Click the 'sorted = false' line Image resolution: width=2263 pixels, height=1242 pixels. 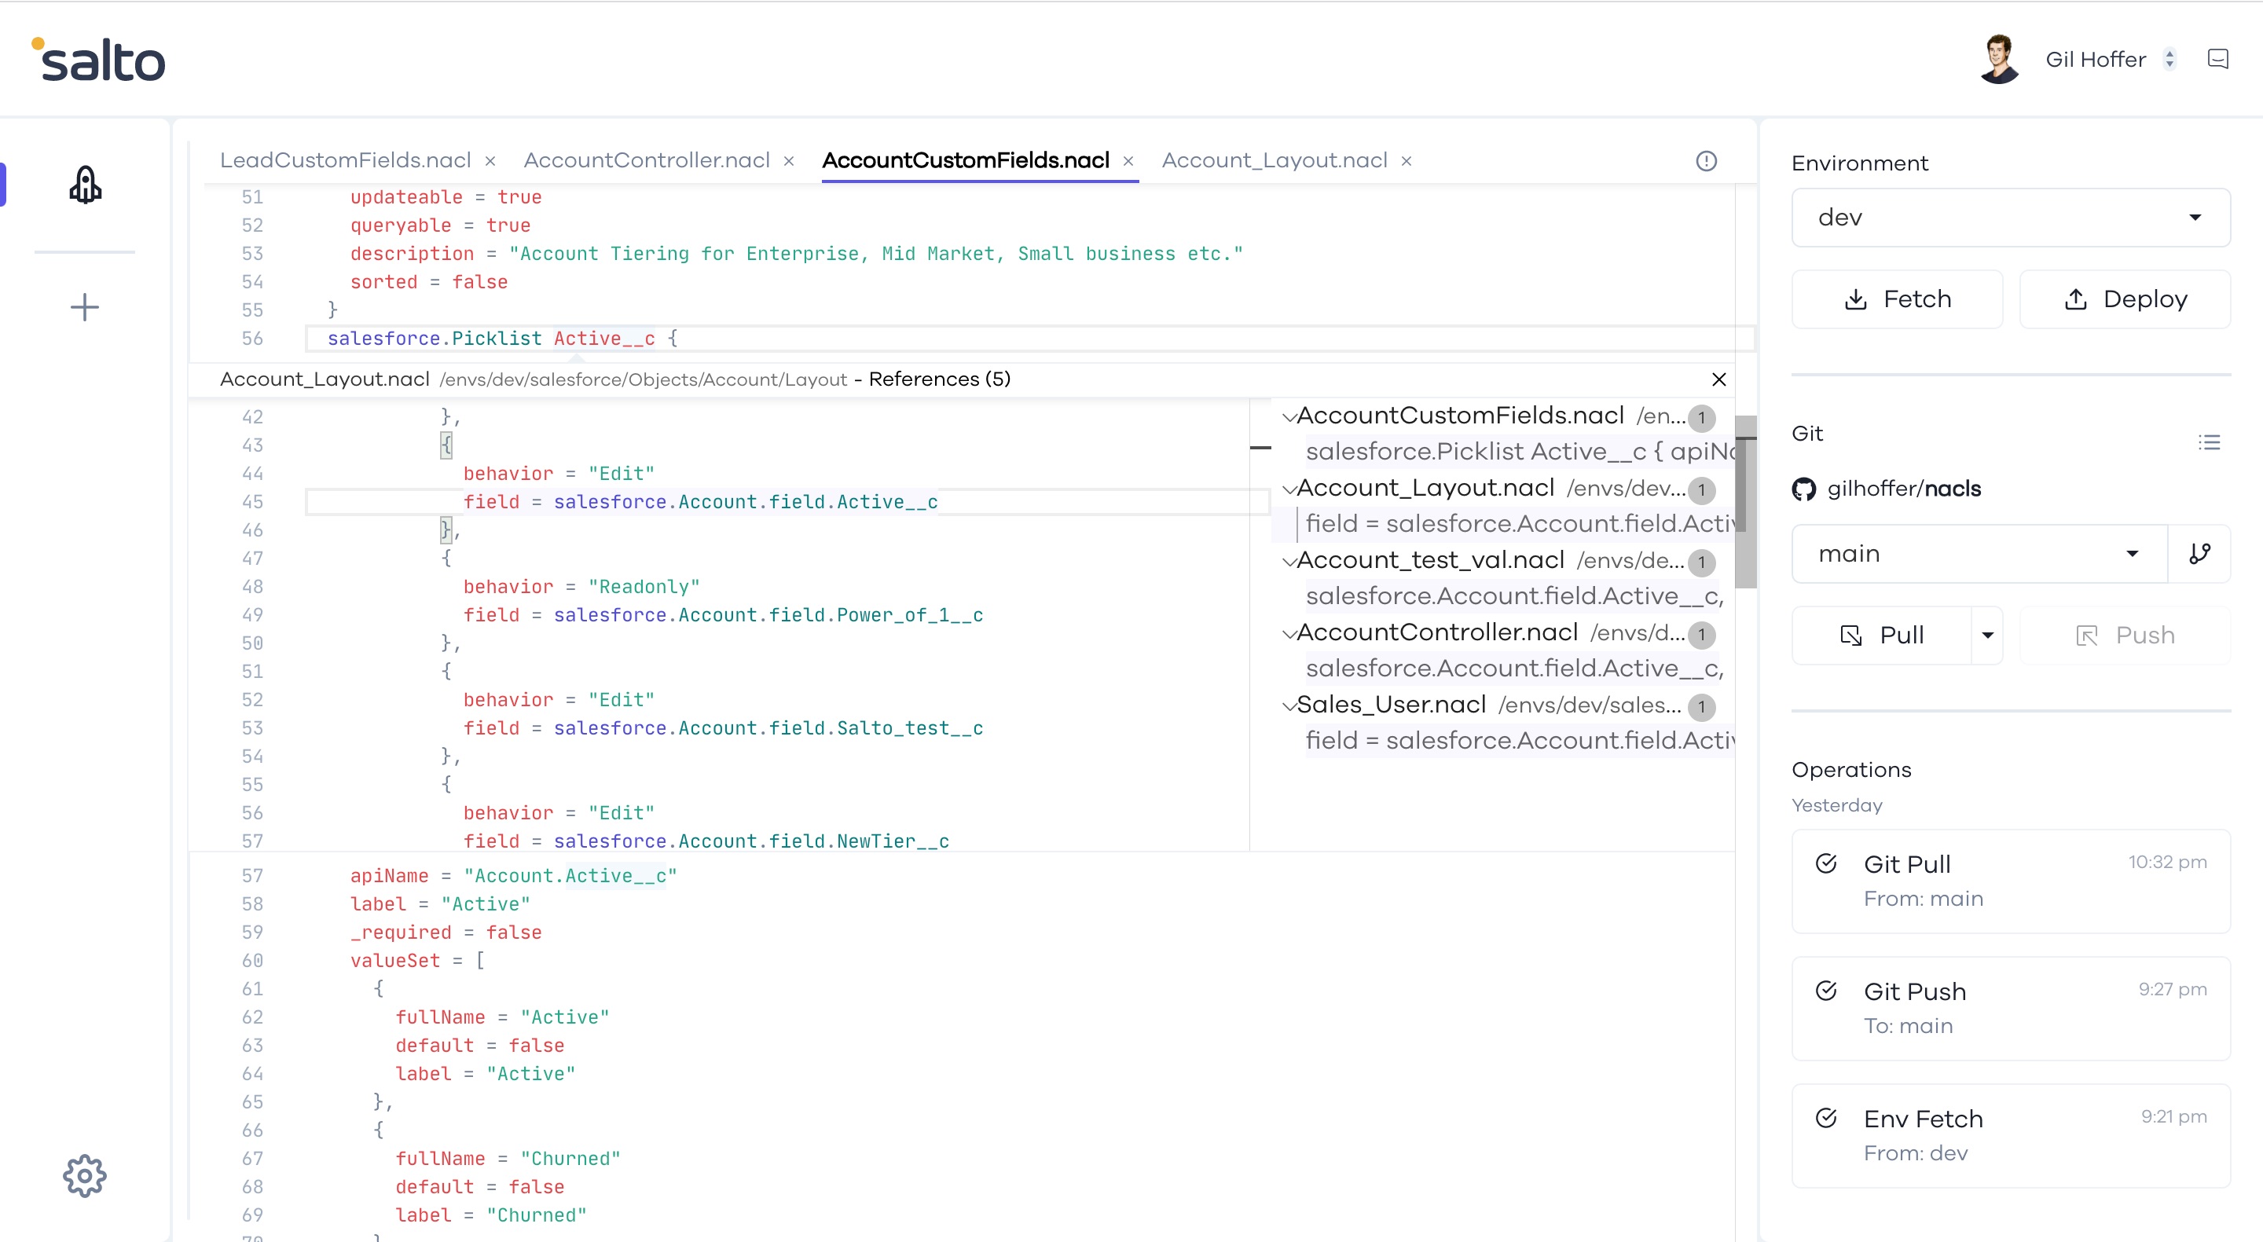coord(429,282)
